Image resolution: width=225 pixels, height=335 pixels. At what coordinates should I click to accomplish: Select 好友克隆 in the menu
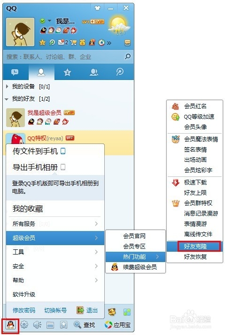pyautogui.click(x=194, y=247)
